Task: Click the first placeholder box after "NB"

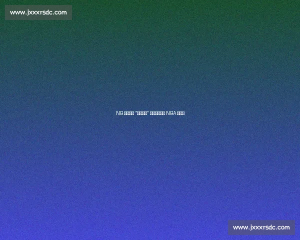Action: point(125,113)
